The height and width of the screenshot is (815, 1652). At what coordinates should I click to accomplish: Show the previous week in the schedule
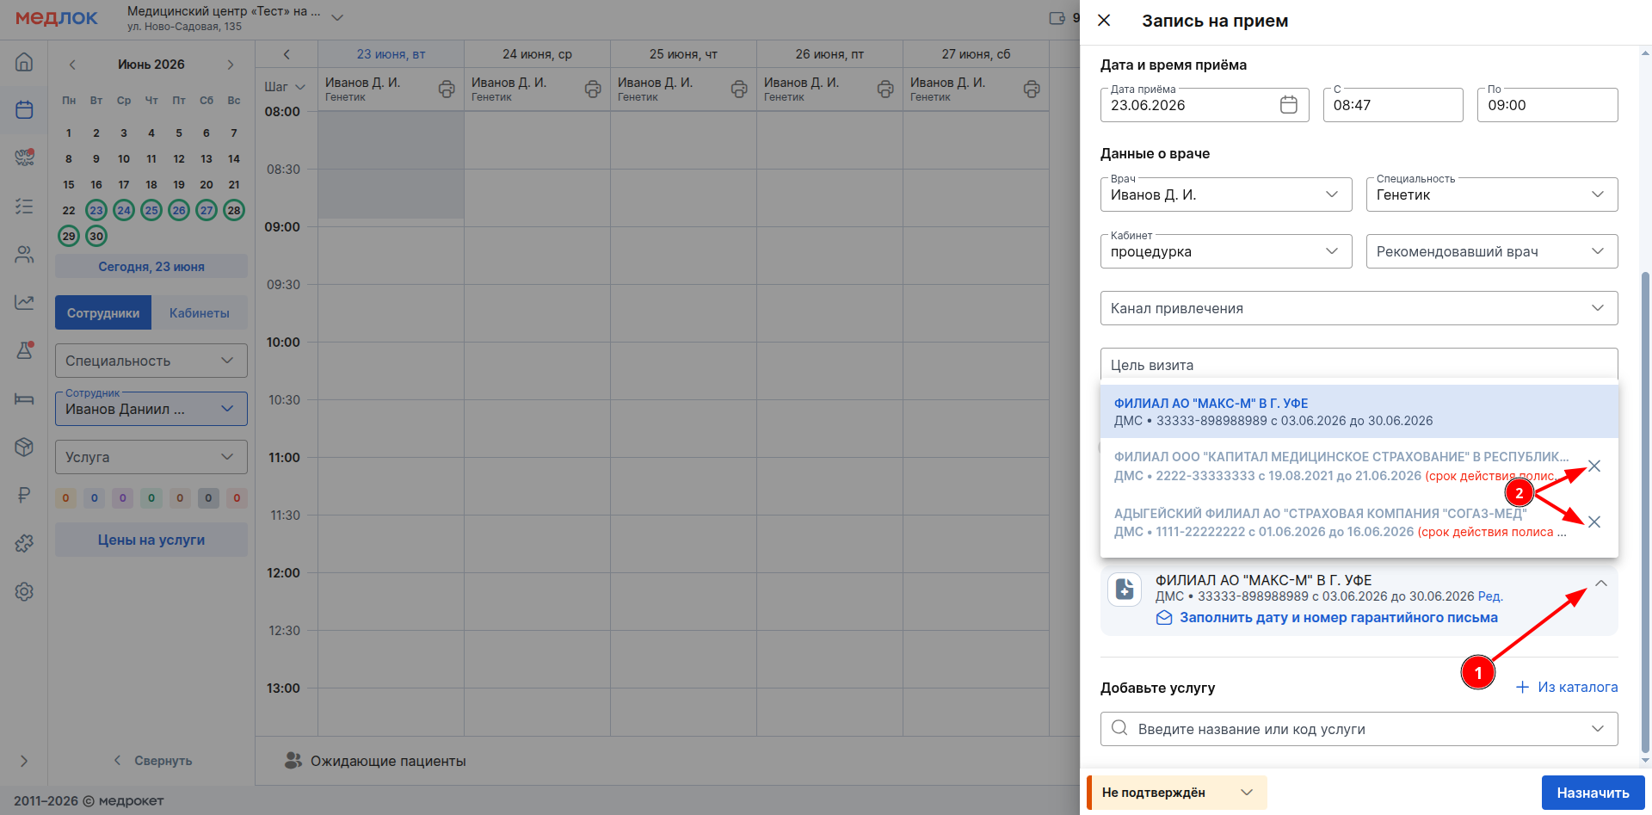pyautogui.click(x=287, y=54)
